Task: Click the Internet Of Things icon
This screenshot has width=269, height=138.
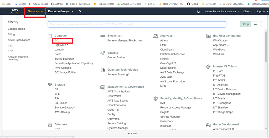Action: (x=208, y=67)
